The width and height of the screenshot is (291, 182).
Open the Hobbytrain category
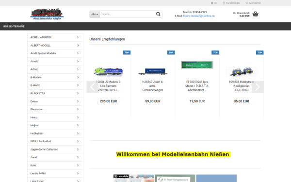[55, 133]
